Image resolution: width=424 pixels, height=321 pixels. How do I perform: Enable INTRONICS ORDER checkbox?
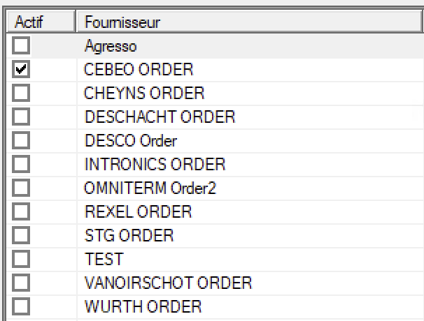pyautogui.click(x=21, y=164)
